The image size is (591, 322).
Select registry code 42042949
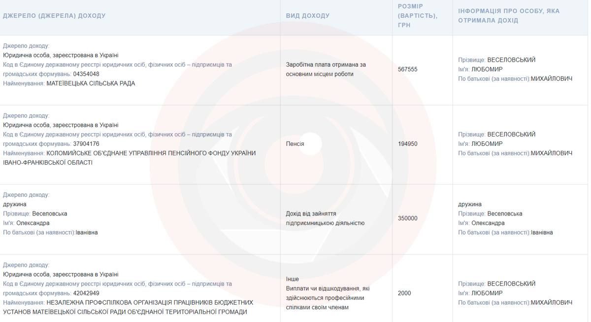click(x=86, y=293)
